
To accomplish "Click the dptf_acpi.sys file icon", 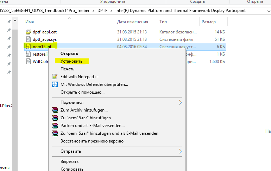I will coord(29,39).
